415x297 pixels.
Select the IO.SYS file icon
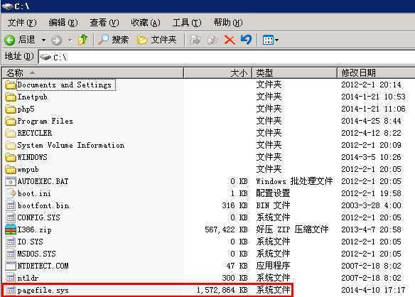11,242
